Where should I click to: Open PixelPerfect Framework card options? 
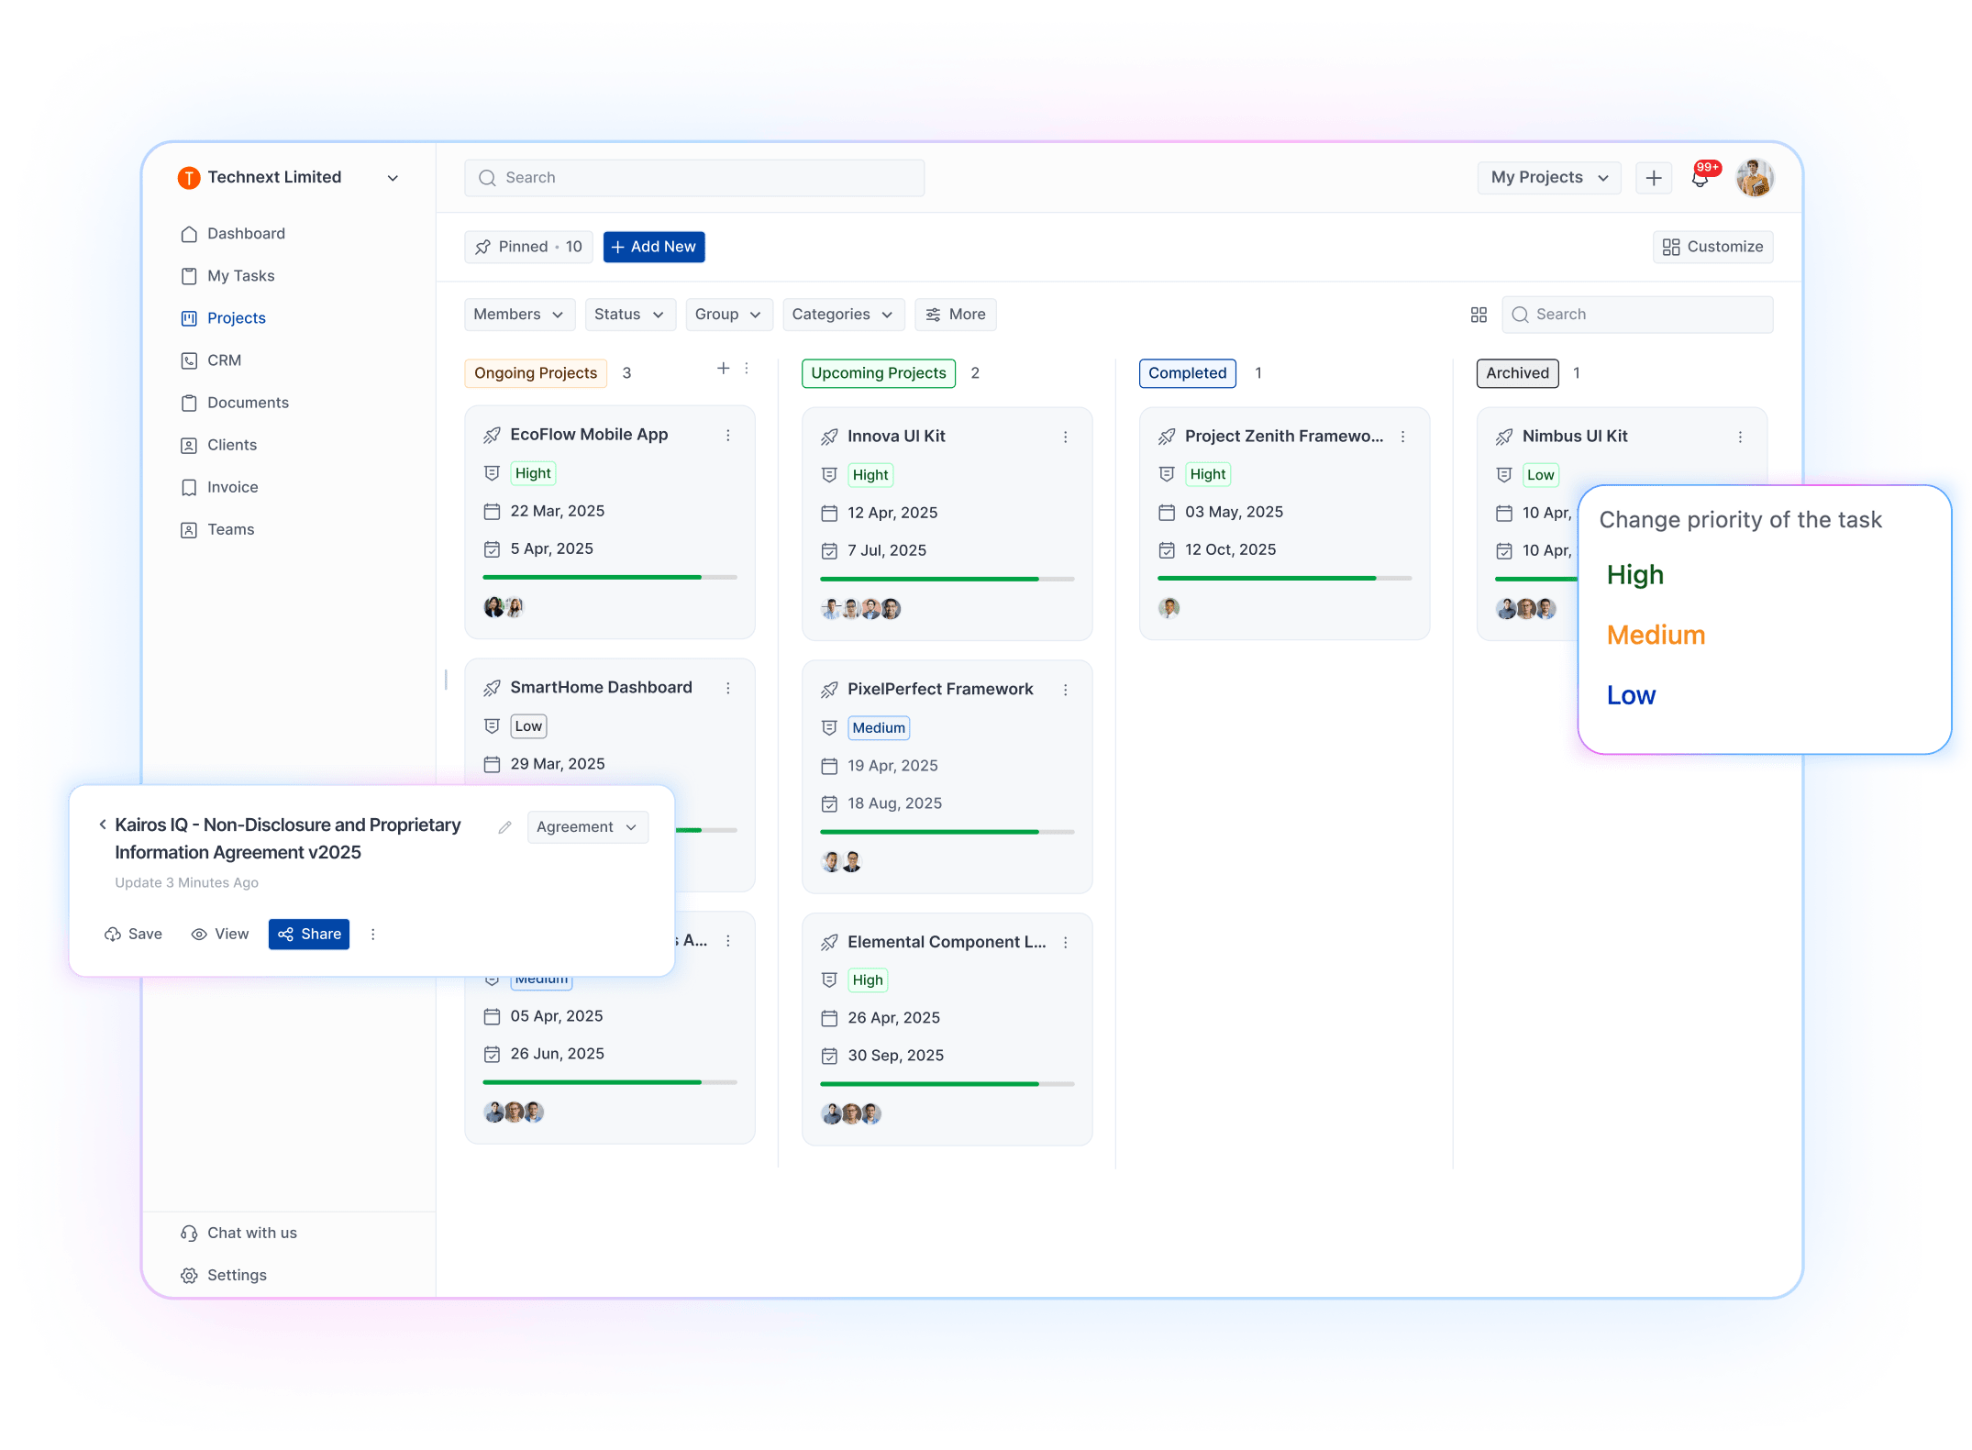click(x=1065, y=691)
